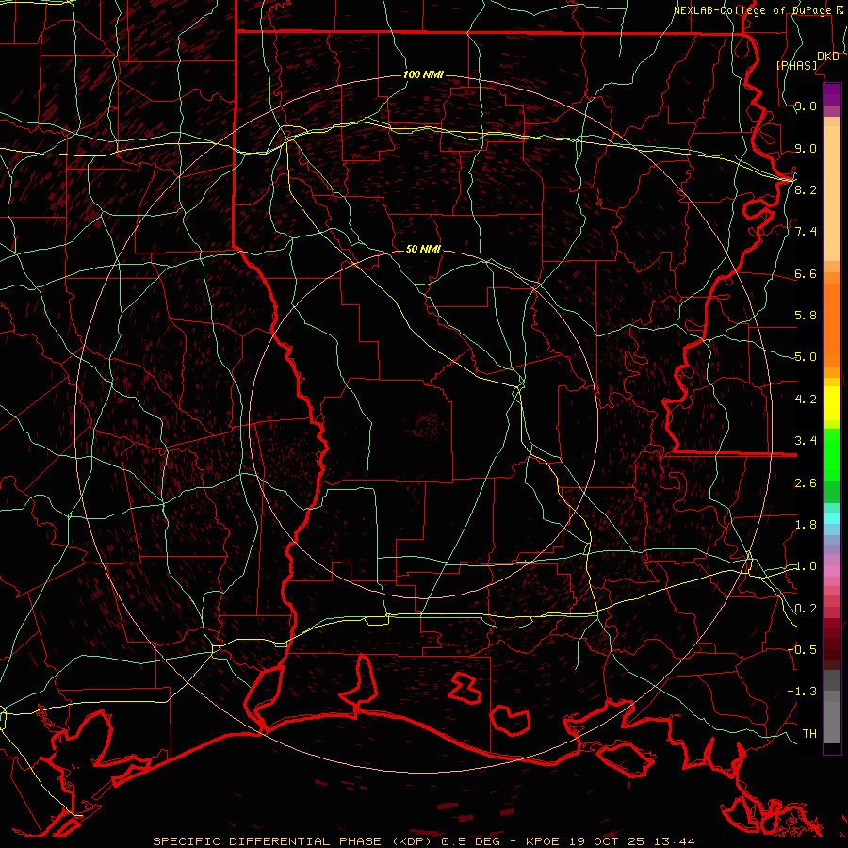The width and height of the screenshot is (848, 848).
Task: Click the yellow color bar segment
Action: click(832, 403)
